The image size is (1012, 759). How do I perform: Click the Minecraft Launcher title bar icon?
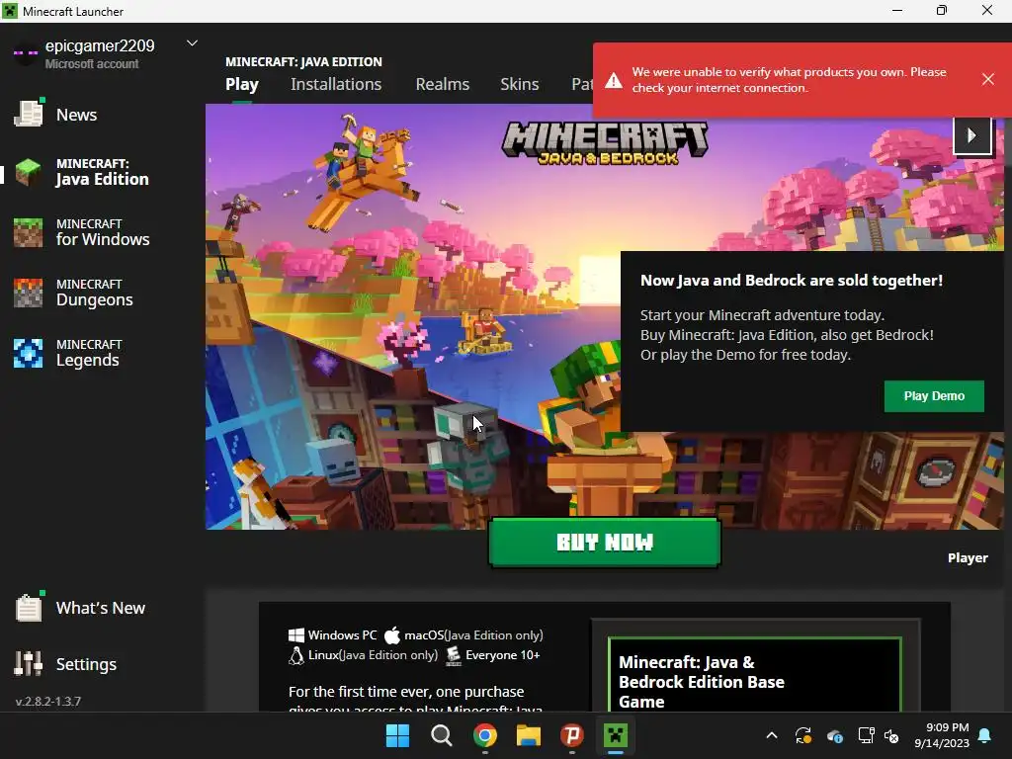pos(10,11)
